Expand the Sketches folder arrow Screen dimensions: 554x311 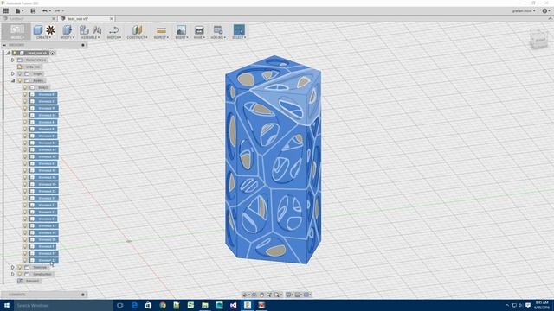pyautogui.click(x=13, y=267)
